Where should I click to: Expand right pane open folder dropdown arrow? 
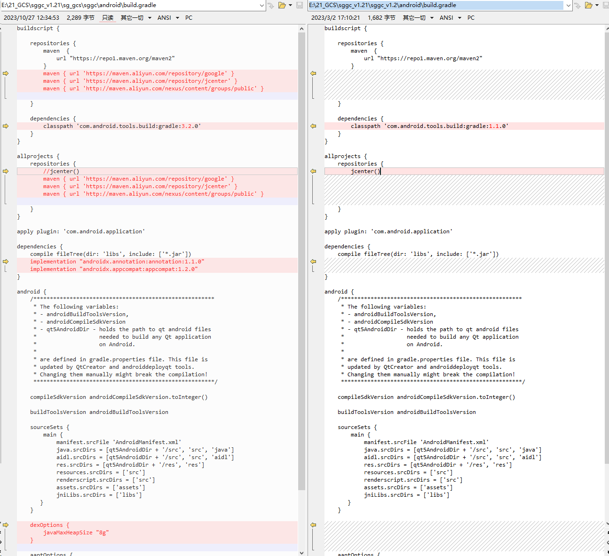click(x=597, y=5)
